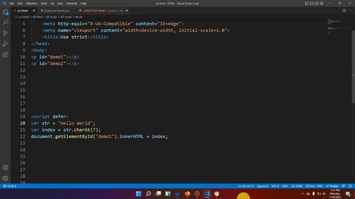Click the feedback icon in status bar
Image resolution: width=355 pixels, height=199 pixels.
tap(343, 186)
